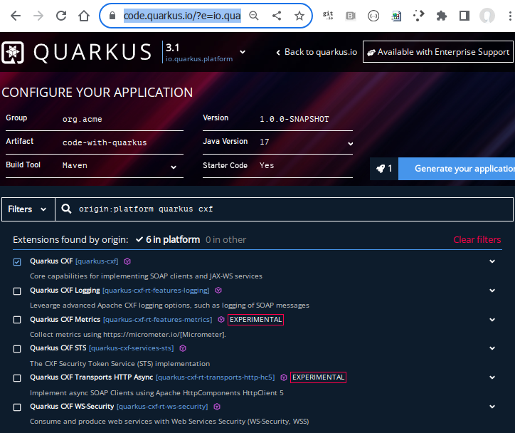515x433 pixels.
Task: Open the platform version 3.1 selector
Action: click(243, 52)
